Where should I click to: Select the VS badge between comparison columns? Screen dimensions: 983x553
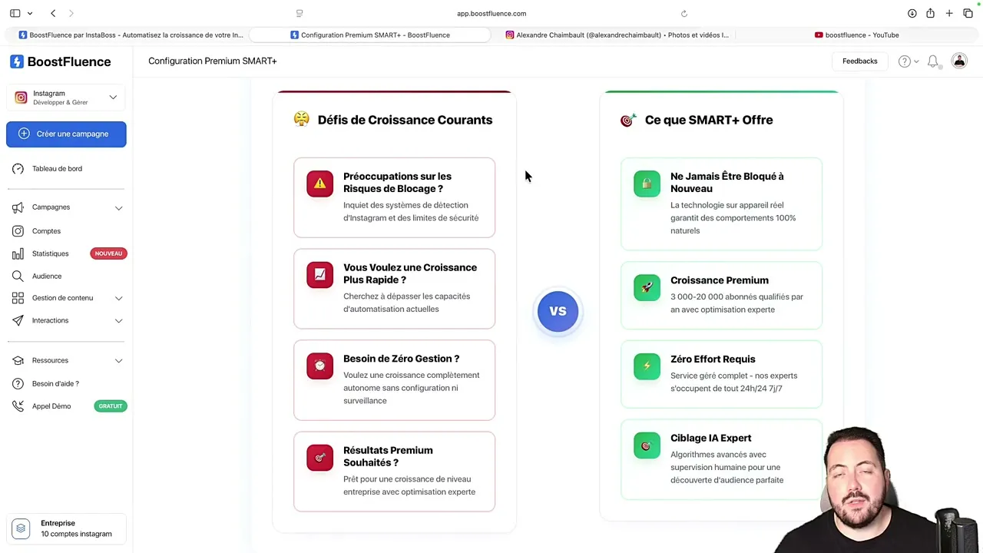pos(558,311)
